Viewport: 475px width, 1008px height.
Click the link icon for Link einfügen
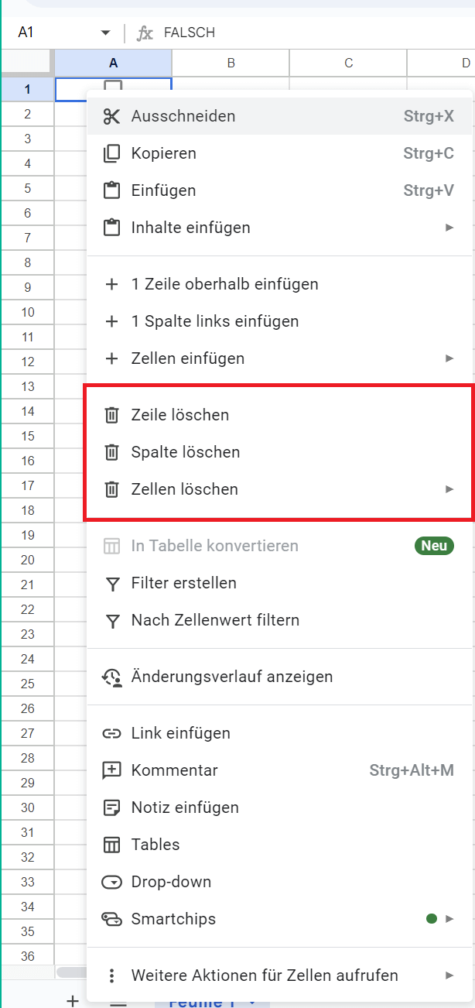pos(112,733)
